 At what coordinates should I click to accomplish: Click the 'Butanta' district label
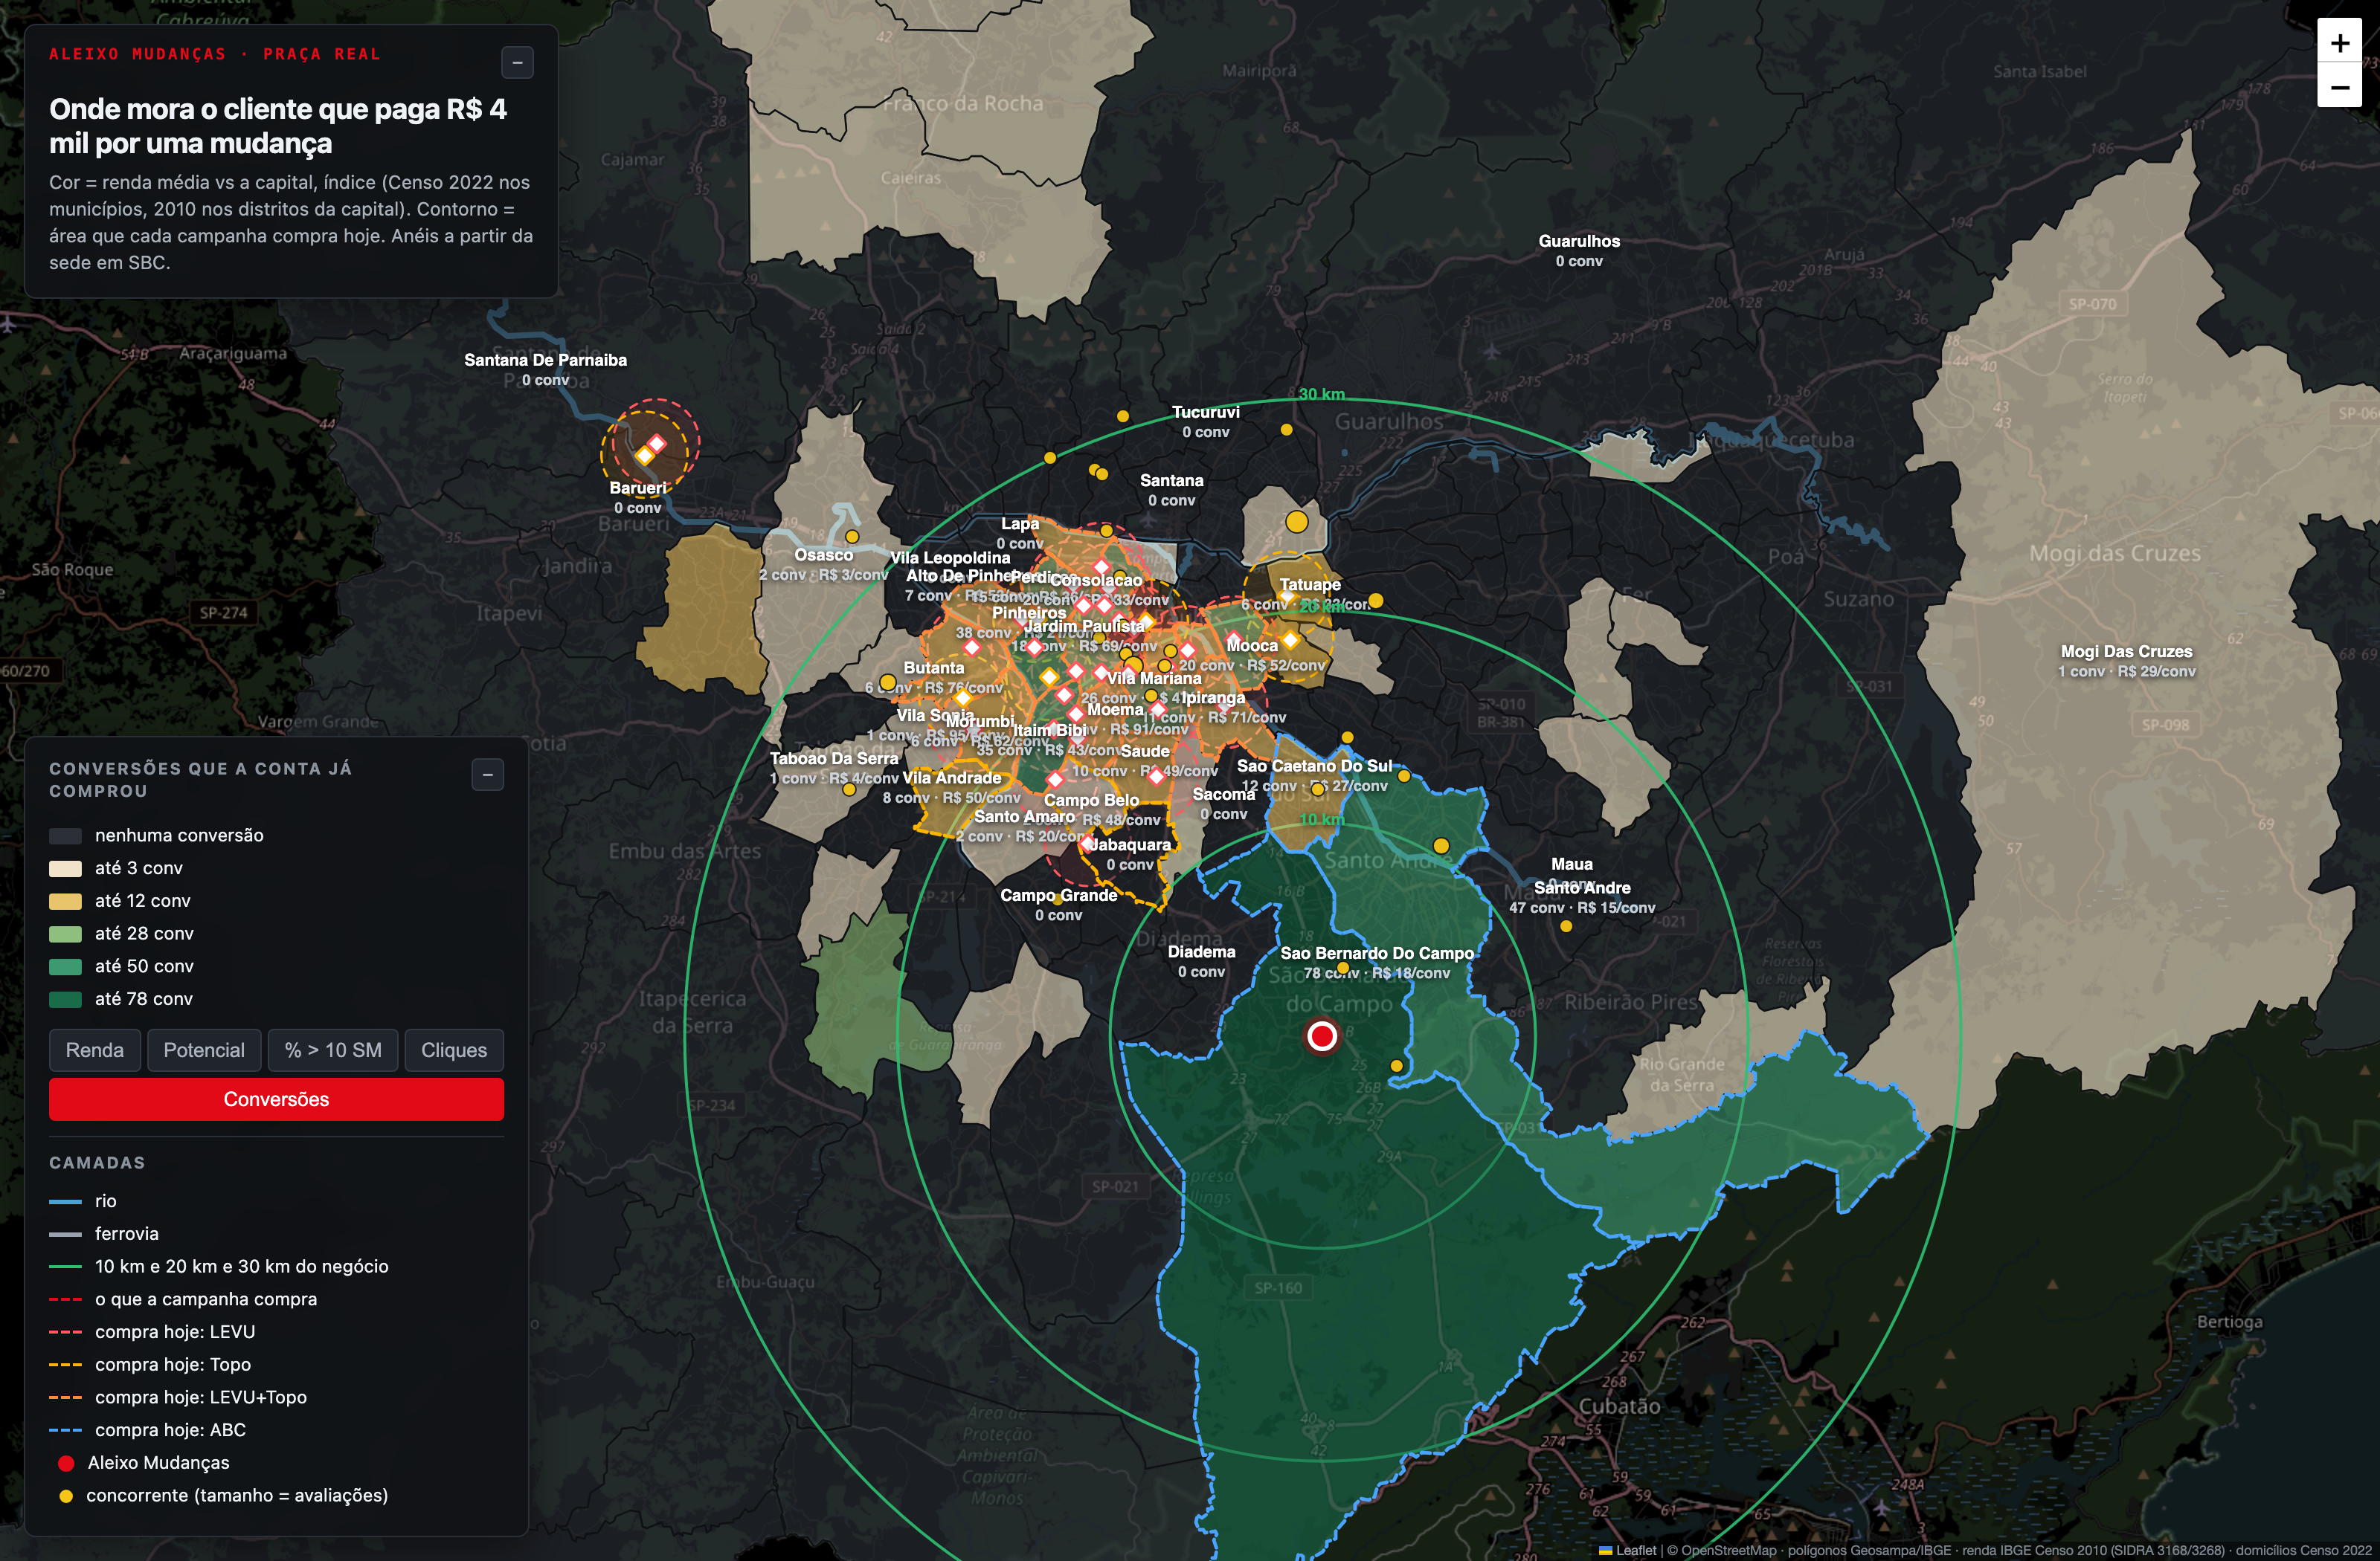pos(934,668)
